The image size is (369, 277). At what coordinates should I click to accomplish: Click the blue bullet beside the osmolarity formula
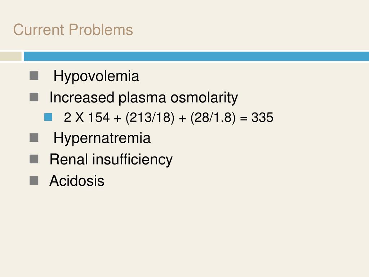click(48, 117)
